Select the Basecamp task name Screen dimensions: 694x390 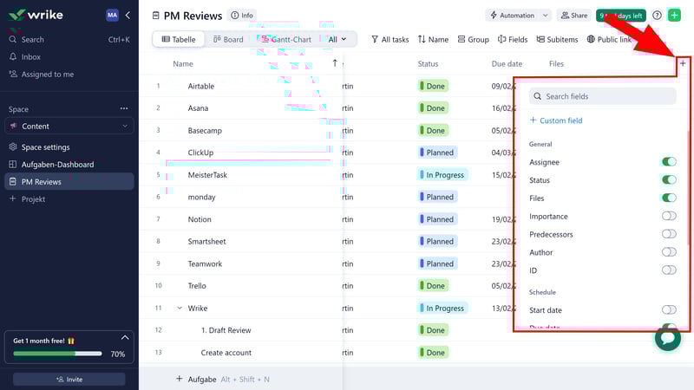point(205,131)
